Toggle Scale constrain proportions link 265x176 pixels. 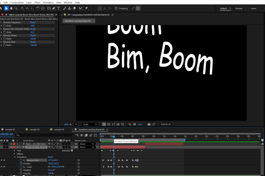pos(49,167)
